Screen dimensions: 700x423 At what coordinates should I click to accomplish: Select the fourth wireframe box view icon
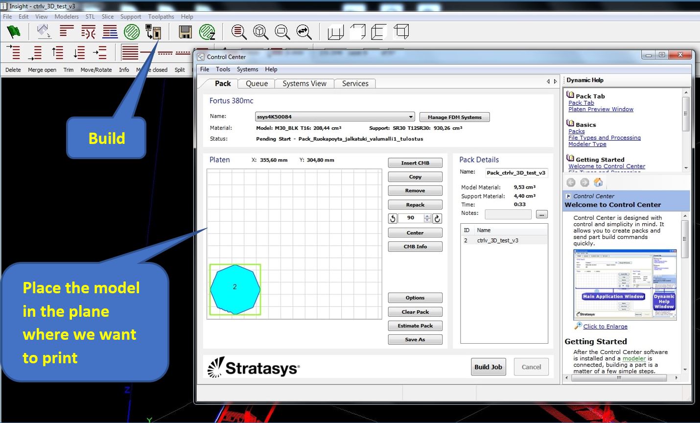(x=401, y=32)
